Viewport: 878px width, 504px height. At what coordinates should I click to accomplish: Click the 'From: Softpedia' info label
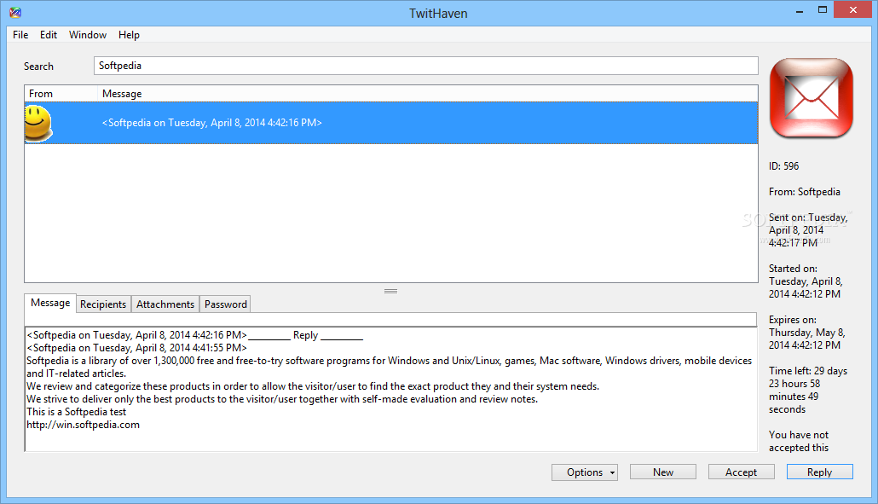click(x=805, y=192)
